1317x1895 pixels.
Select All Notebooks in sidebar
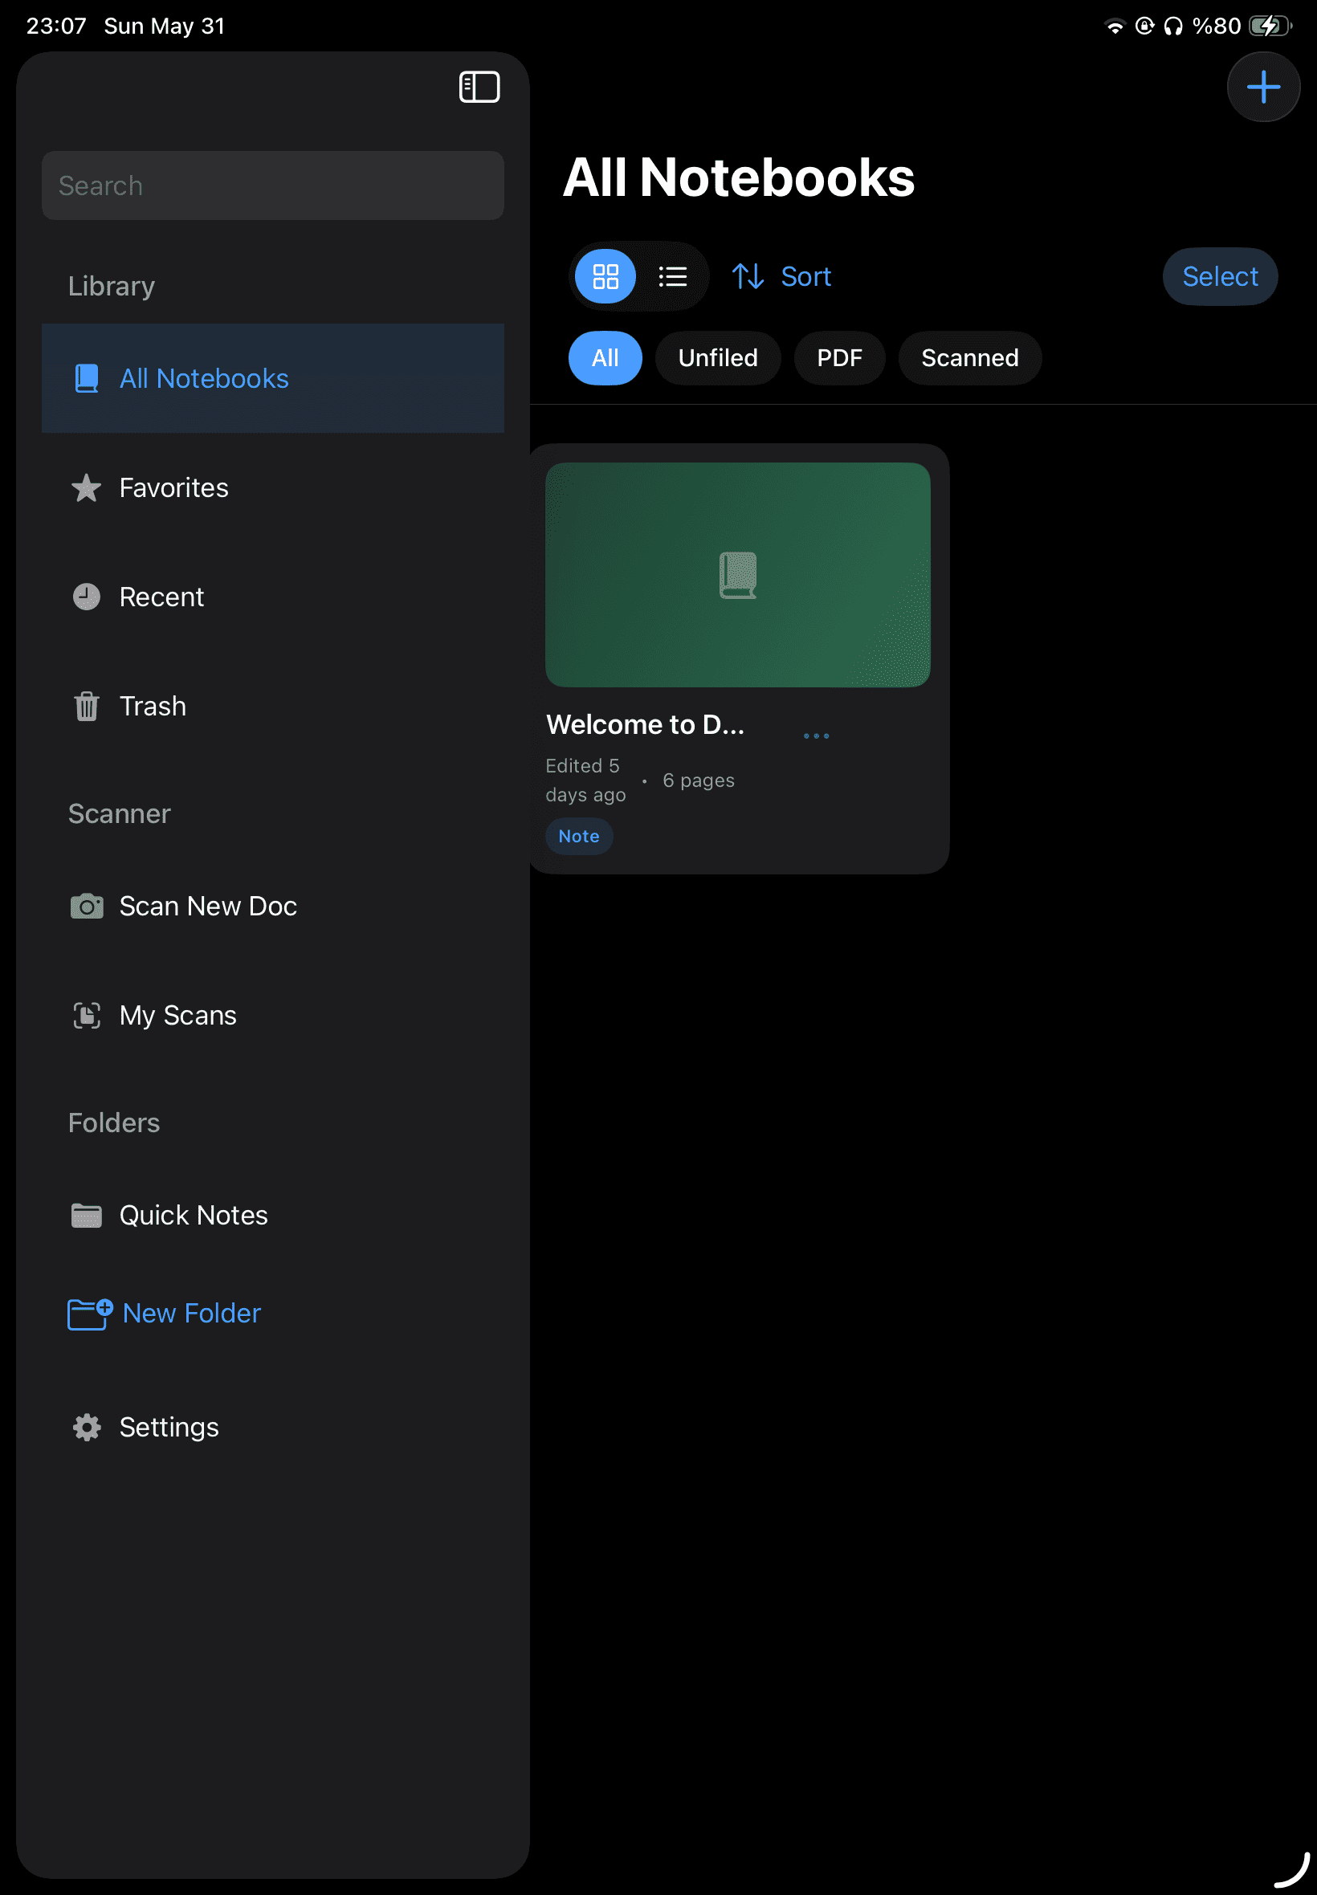click(x=272, y=379)
